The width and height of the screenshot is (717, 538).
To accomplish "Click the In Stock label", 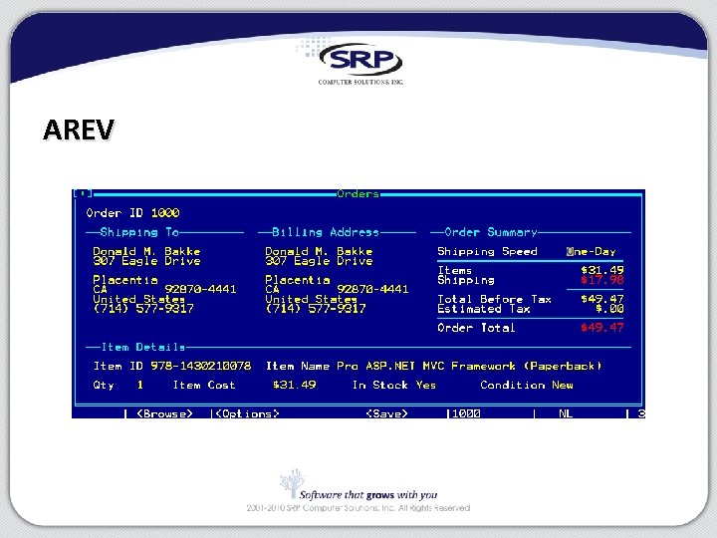I will coord(380,385).
